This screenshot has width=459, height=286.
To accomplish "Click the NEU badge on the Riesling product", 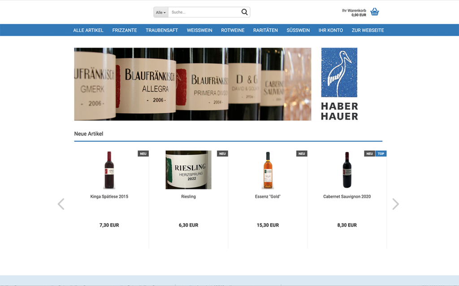I will coord(222,153).
